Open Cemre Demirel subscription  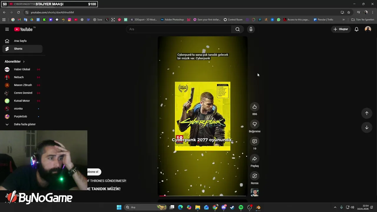pyautogui.click(x=22, y=93)
